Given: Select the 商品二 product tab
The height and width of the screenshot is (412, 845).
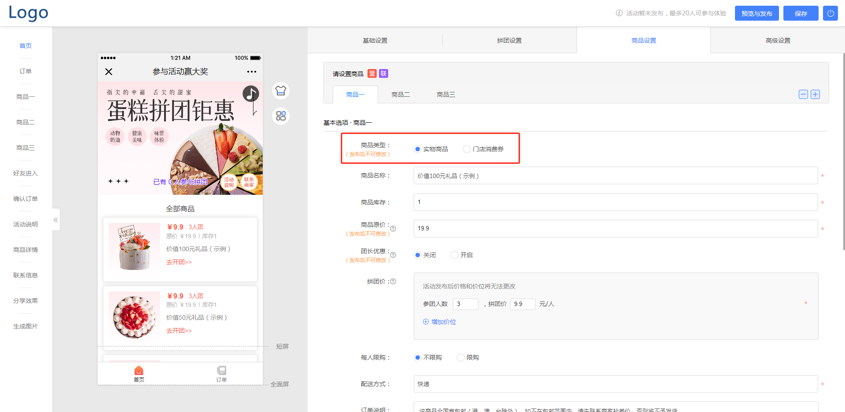Looking at the screenshot, I should click(x=400, y=95).
